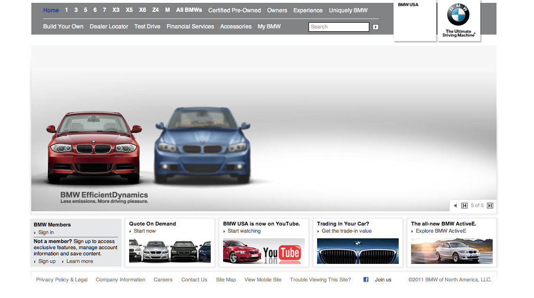
Task: Go to the previous slide in the carousel
Action: (x=465, y=206)
